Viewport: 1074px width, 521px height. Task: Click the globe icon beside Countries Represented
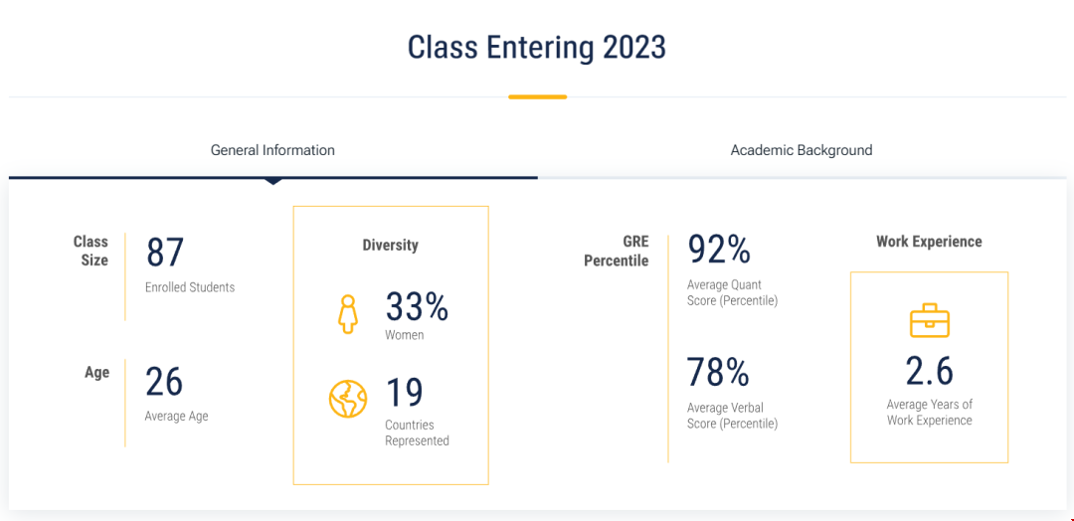(x=348, y=399)
